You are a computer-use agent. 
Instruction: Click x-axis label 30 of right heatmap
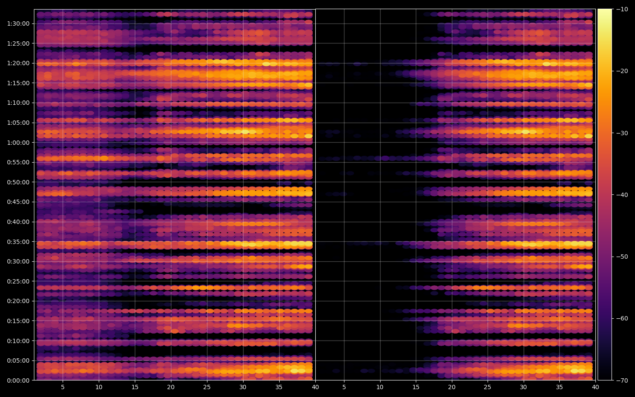point(523,387)
